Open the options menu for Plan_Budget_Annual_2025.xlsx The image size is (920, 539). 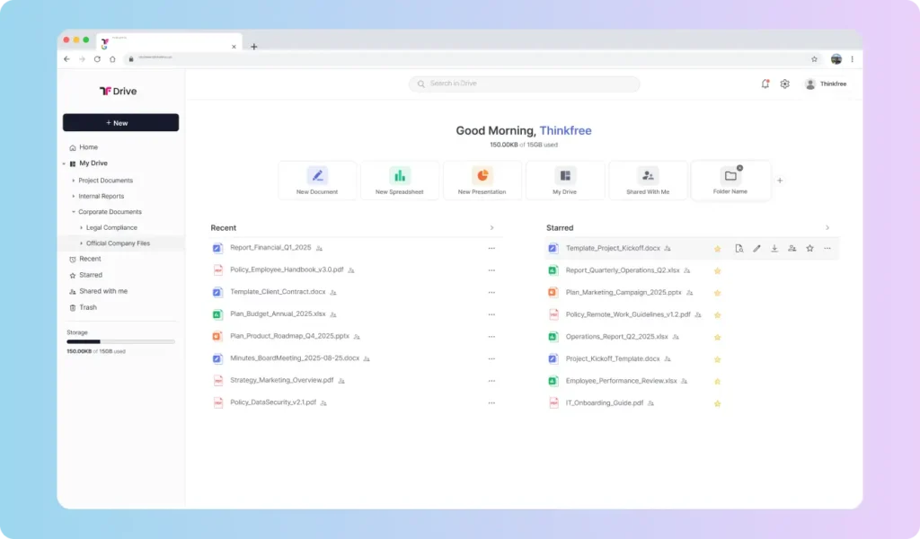tap(491, 314)
